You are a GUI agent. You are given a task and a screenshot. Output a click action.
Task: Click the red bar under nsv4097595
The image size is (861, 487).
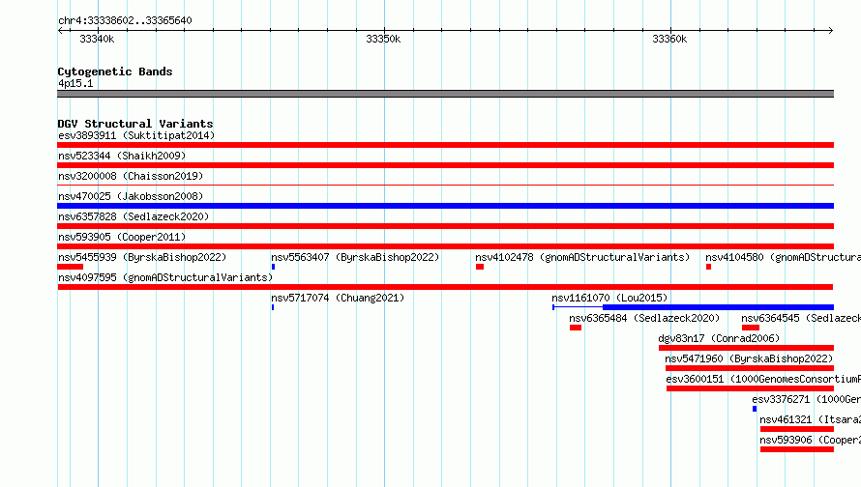[445, 287]
